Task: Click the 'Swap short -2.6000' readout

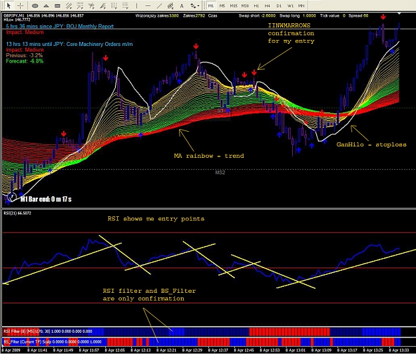Action: pyautogui.click(x=257, y=16)
